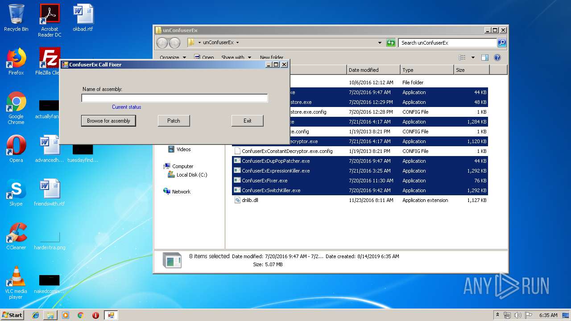571x321 pixels.
Task: Open Explorer help icon
Action: pos(497,58)
